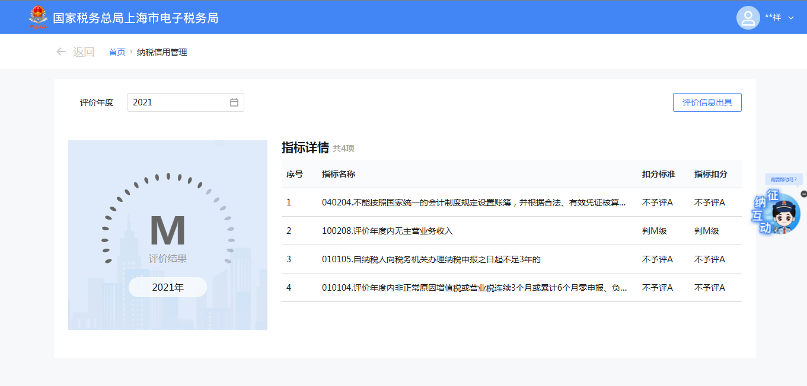Click the 返回 text link
The image size is (807, 386).
click(84, 52)
